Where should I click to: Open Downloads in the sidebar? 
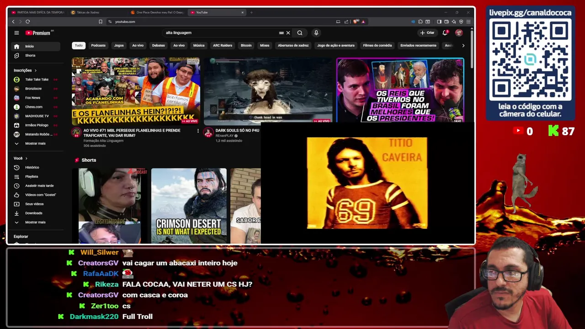tap(36, 213)
